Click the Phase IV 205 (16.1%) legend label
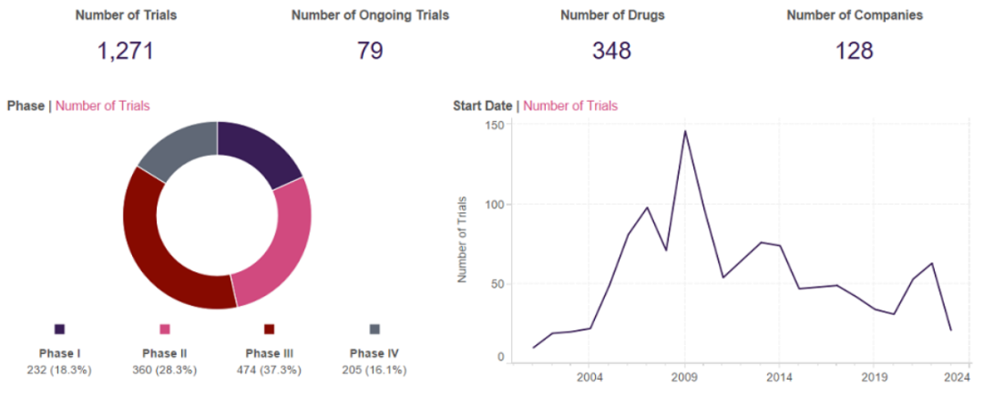 [x=374, y=361]
